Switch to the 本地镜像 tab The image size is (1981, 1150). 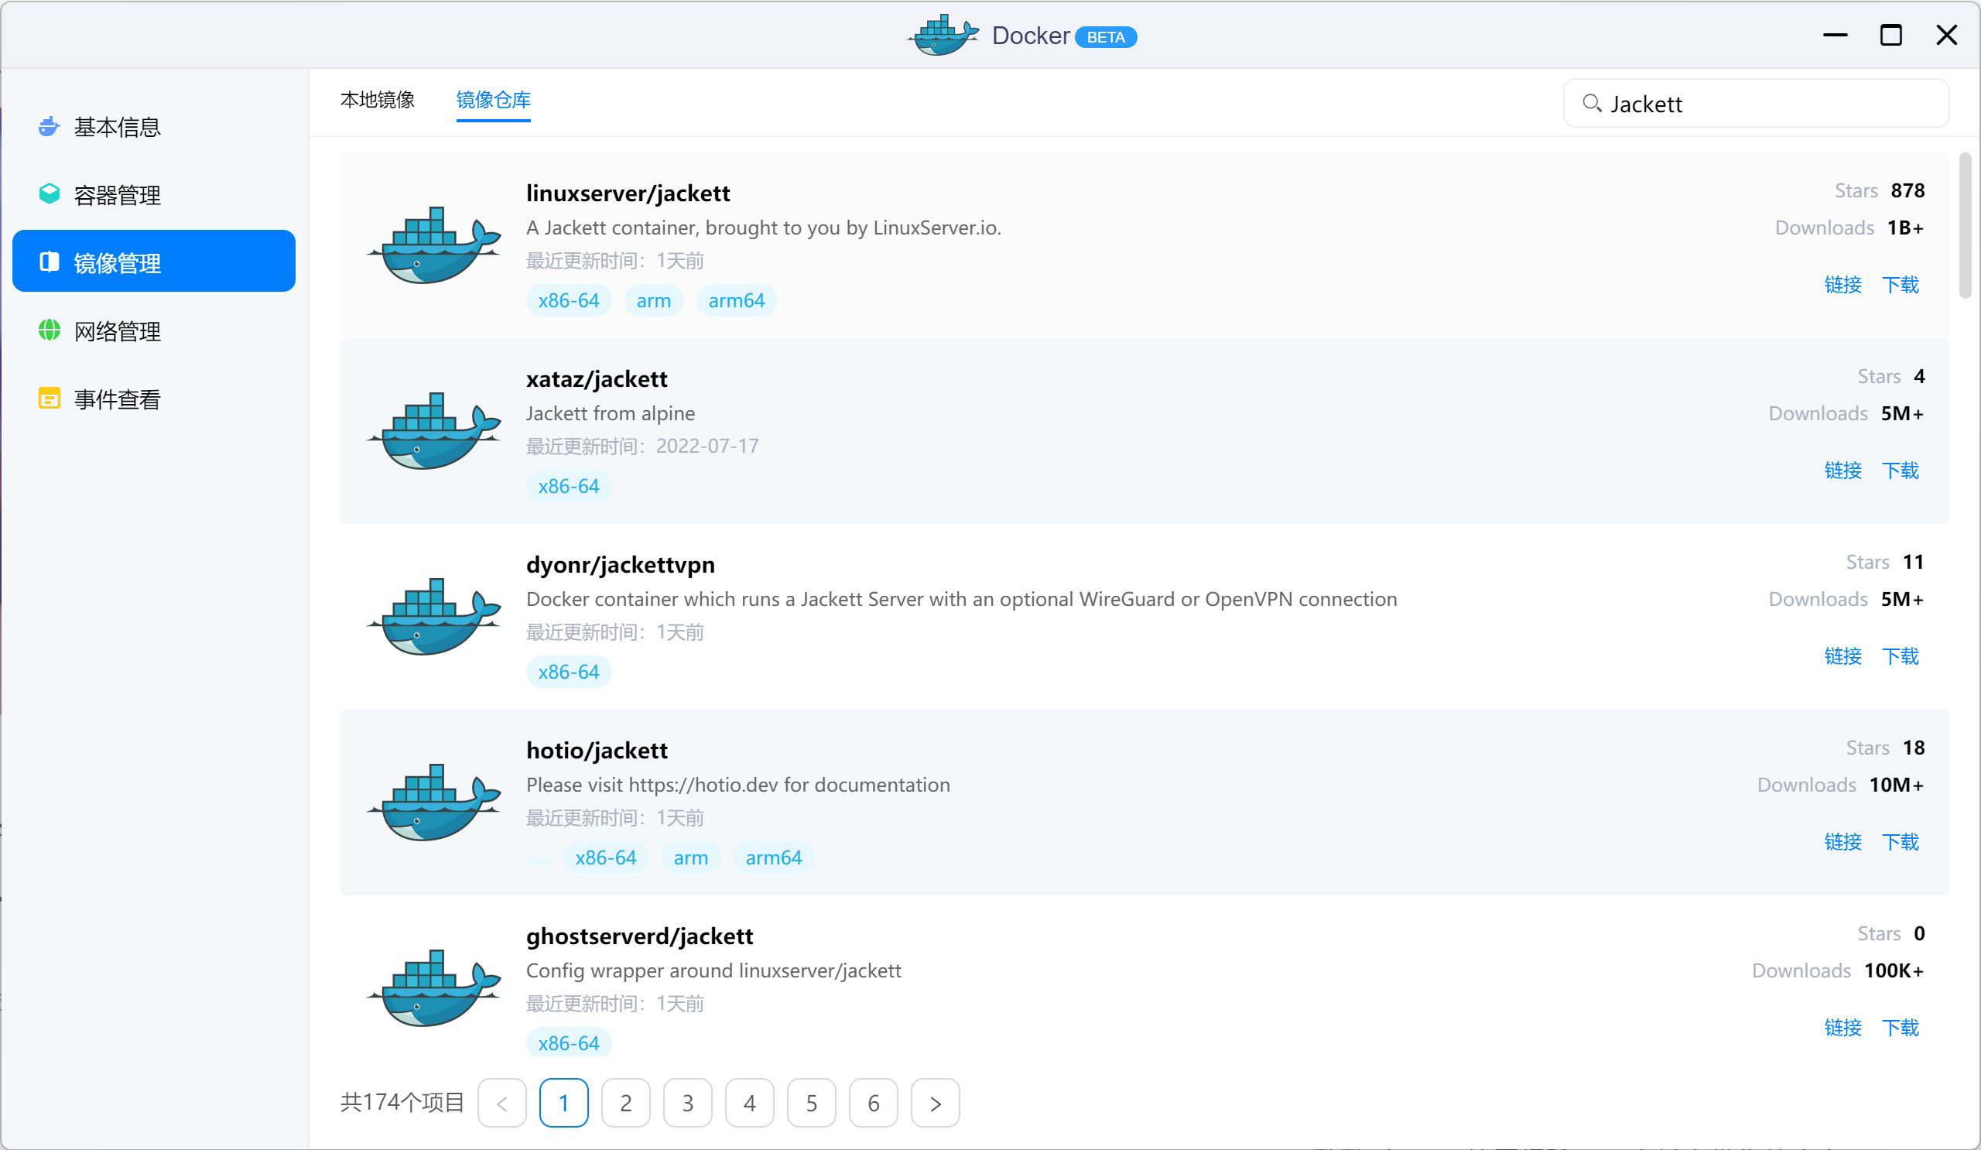pyautogui.click(x=378, y=100)
